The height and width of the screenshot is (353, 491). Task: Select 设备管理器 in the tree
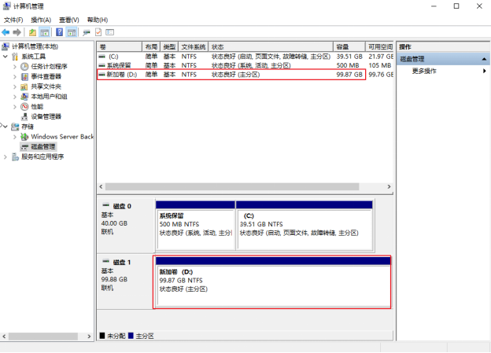click(46, 116)
